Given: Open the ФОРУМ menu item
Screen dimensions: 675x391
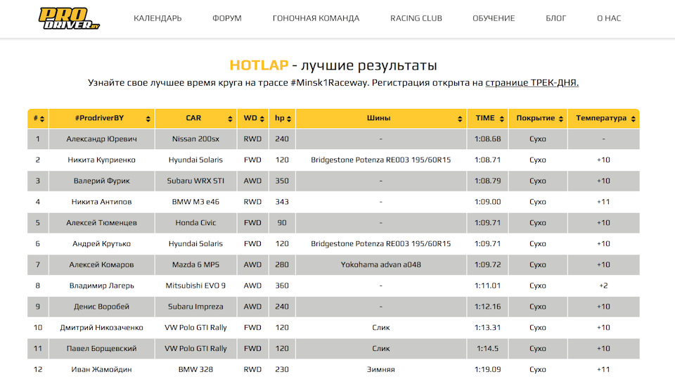Looking at the screenshot, I should (227, 18).
